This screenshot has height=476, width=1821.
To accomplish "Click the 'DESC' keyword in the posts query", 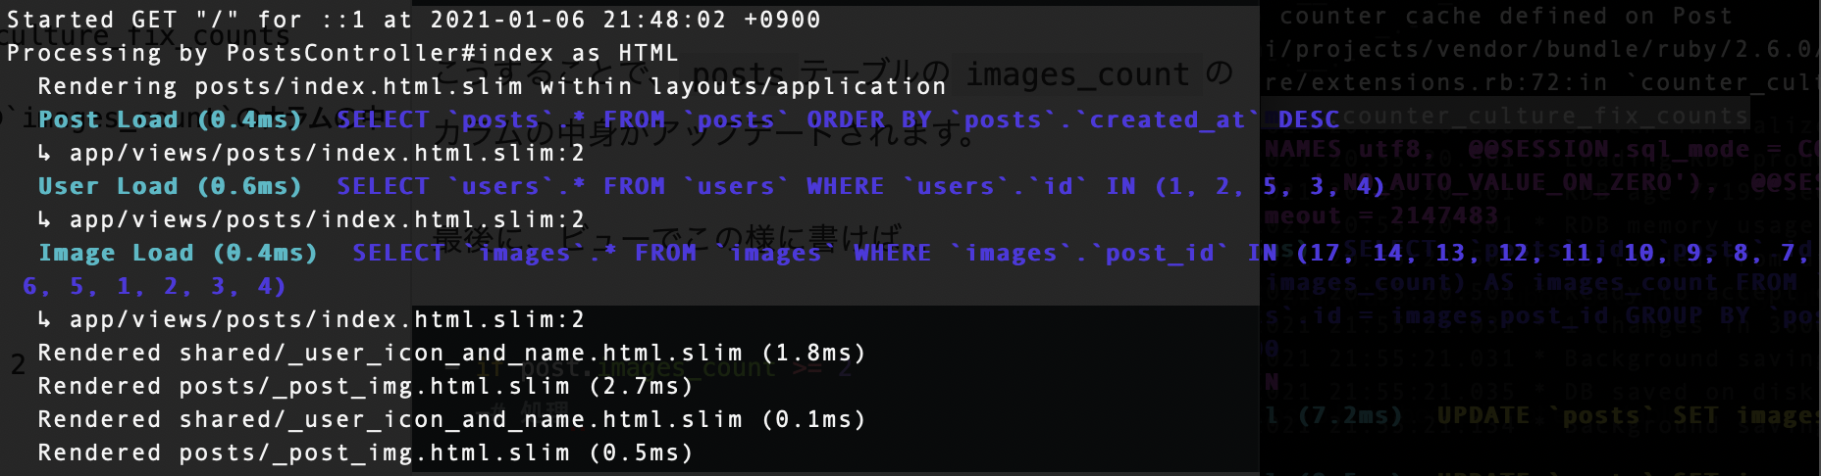I will [1308, 119].
